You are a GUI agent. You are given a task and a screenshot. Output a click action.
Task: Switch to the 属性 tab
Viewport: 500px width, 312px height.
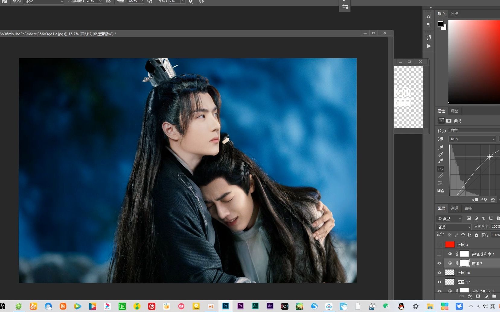pos(441,111)
